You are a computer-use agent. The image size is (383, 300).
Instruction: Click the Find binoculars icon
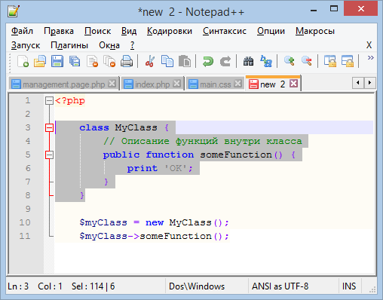pyautogui.click(x=248, y=61)
